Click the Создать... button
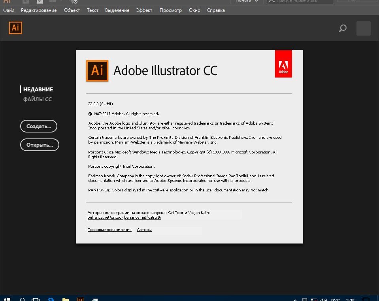This screenshot has height=301, width=379. pyautogui.click(x=39, y=126)
